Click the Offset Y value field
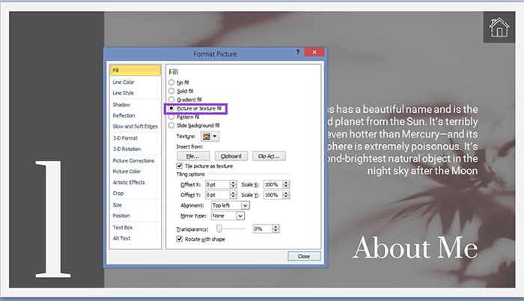 pyautogui.click(x=218, y=195)
